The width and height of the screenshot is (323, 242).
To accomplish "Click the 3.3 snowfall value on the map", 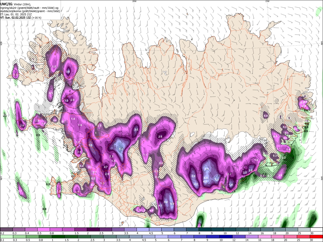I will click(x=66, y=101).
